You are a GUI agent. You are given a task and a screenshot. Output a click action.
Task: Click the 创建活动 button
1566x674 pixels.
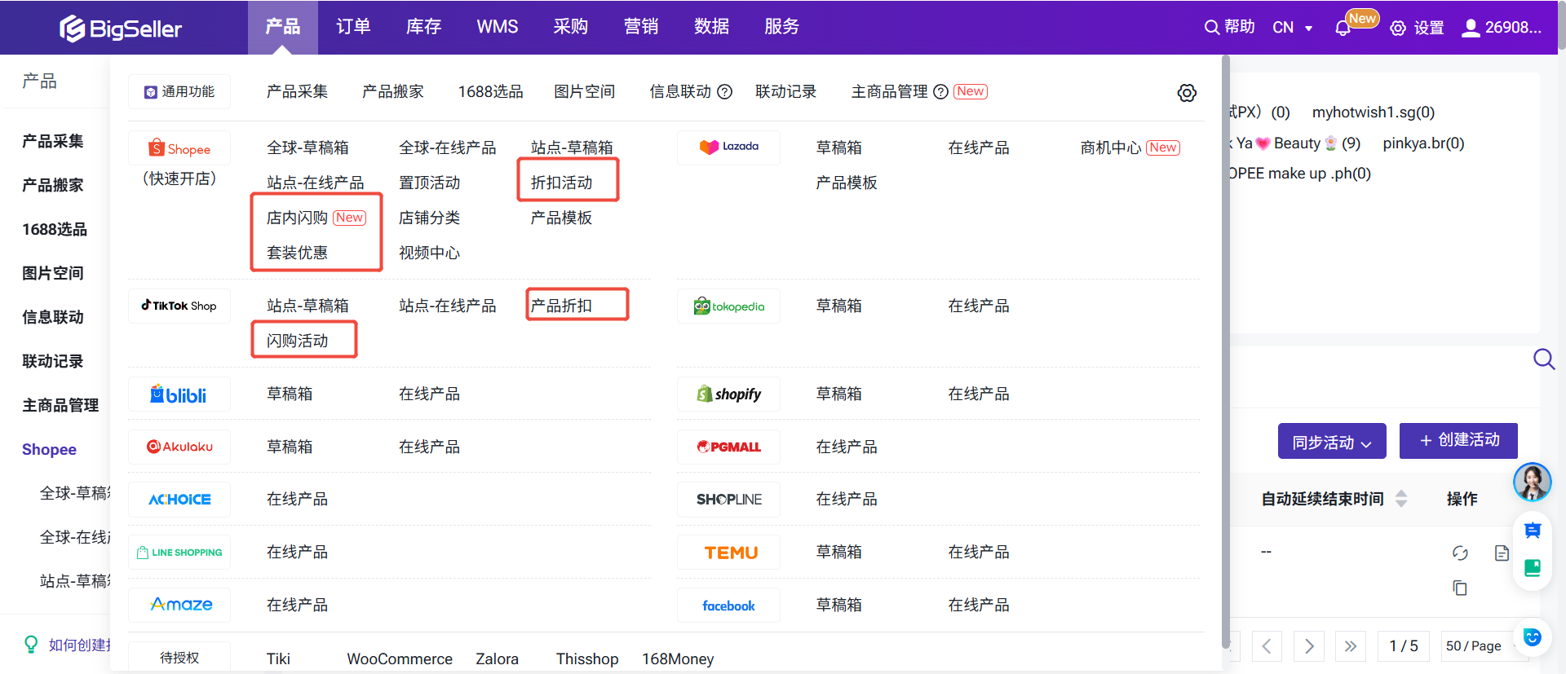point(1458,440)
